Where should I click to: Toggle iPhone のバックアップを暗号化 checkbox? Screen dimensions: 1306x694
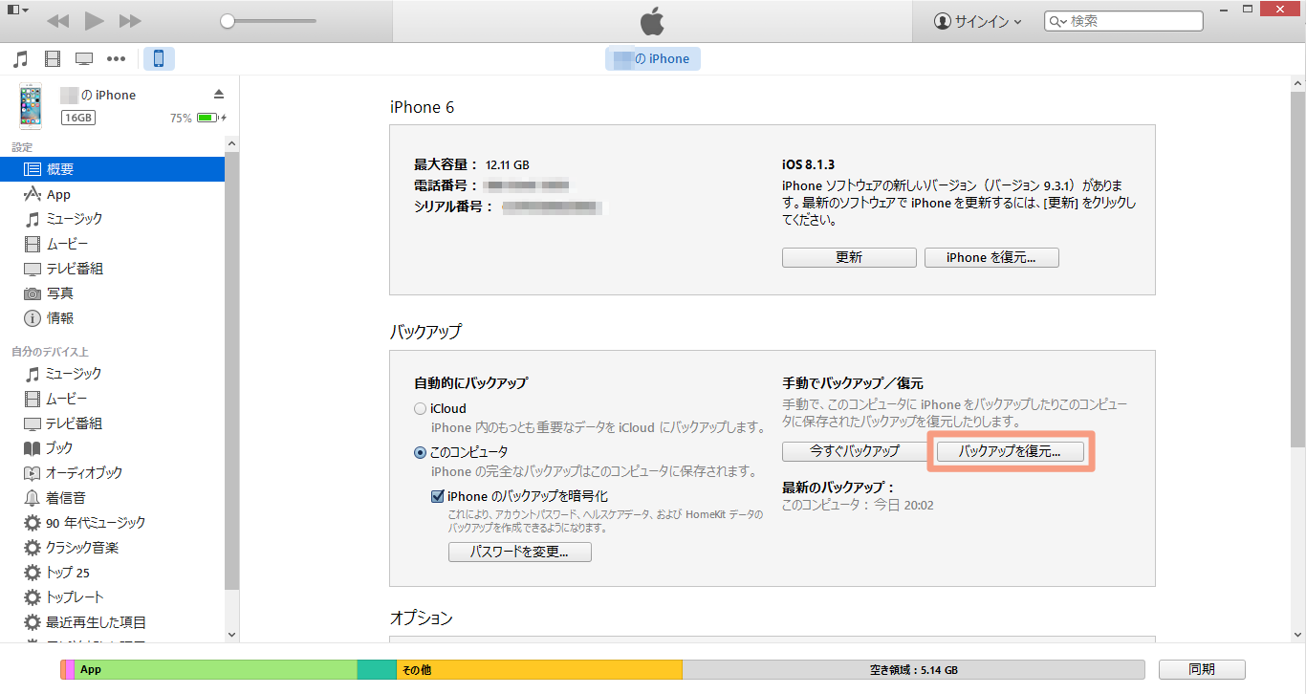[x=438, y=496]
